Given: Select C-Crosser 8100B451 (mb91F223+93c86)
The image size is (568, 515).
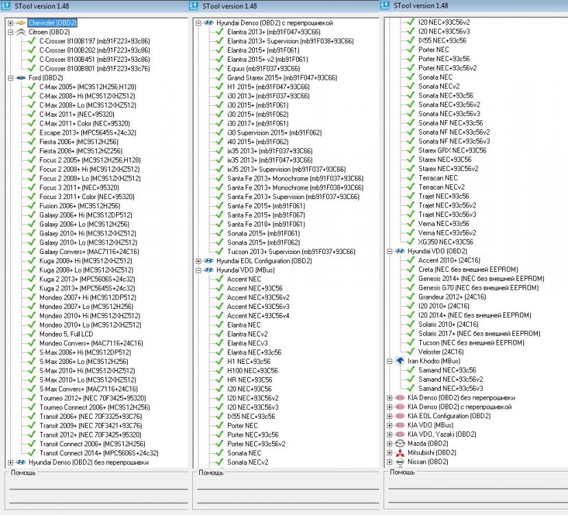Looking at the screenshot, I should (x=95, y=59).
